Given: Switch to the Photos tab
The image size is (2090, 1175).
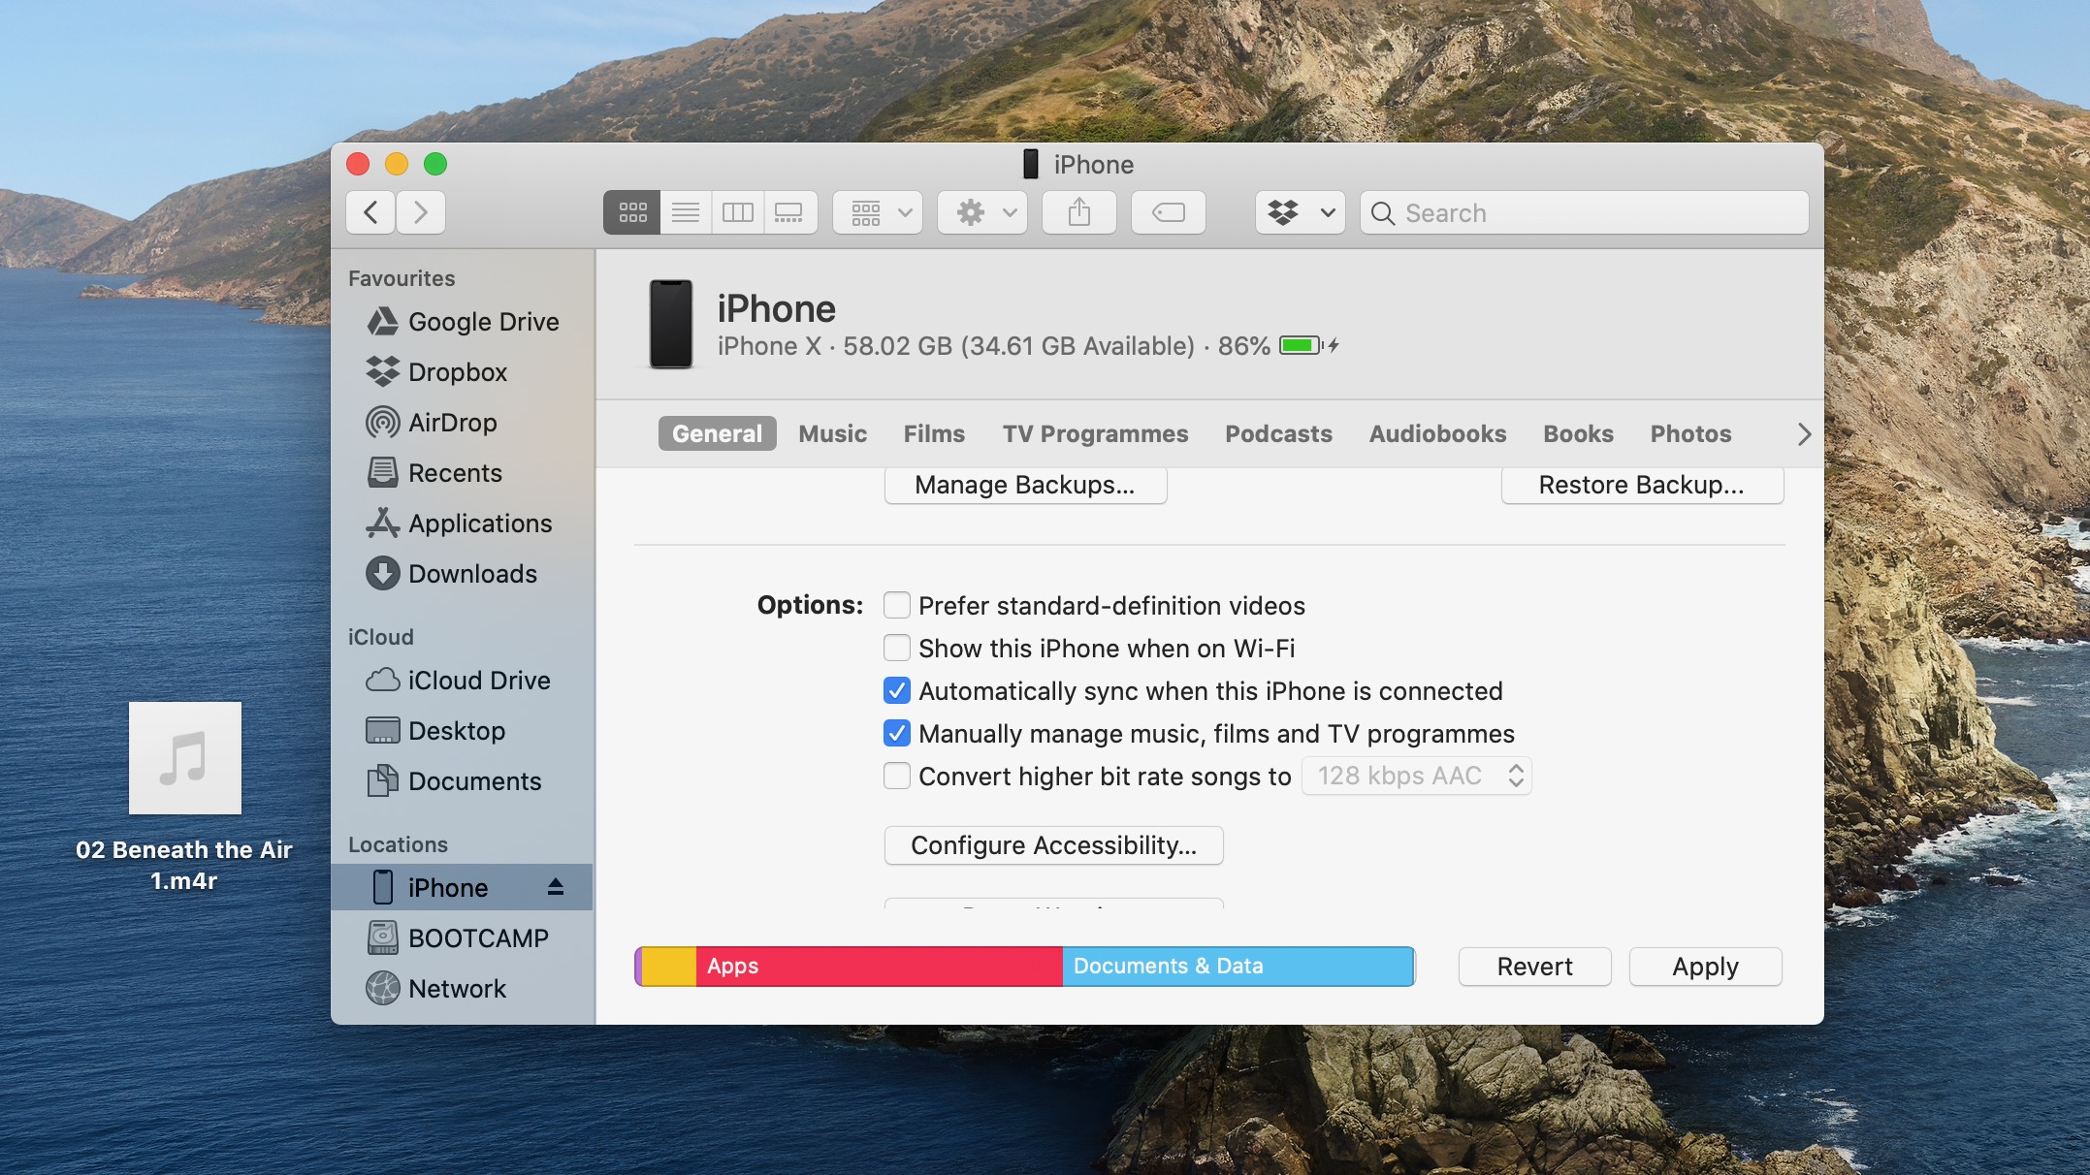Looking at the screenshot, I should coord(1690,433).
